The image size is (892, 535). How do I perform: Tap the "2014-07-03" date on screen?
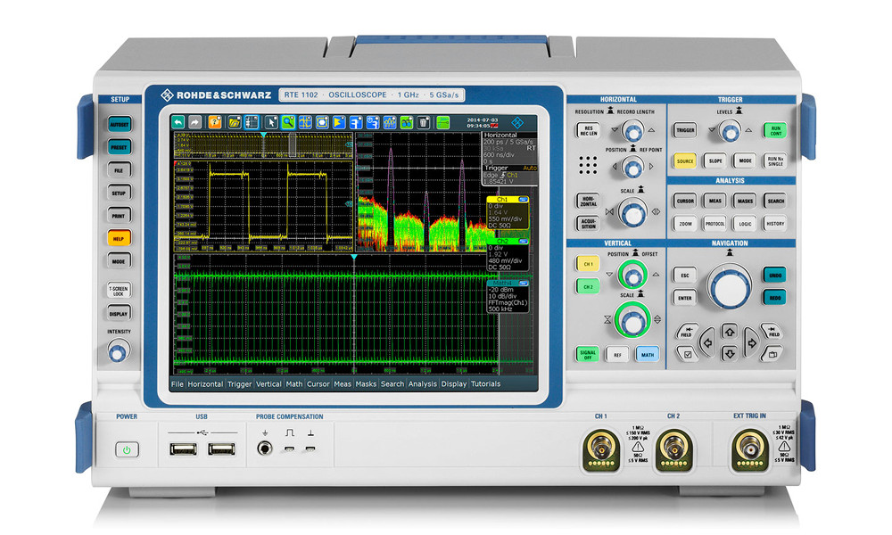(x=483, y=120)
